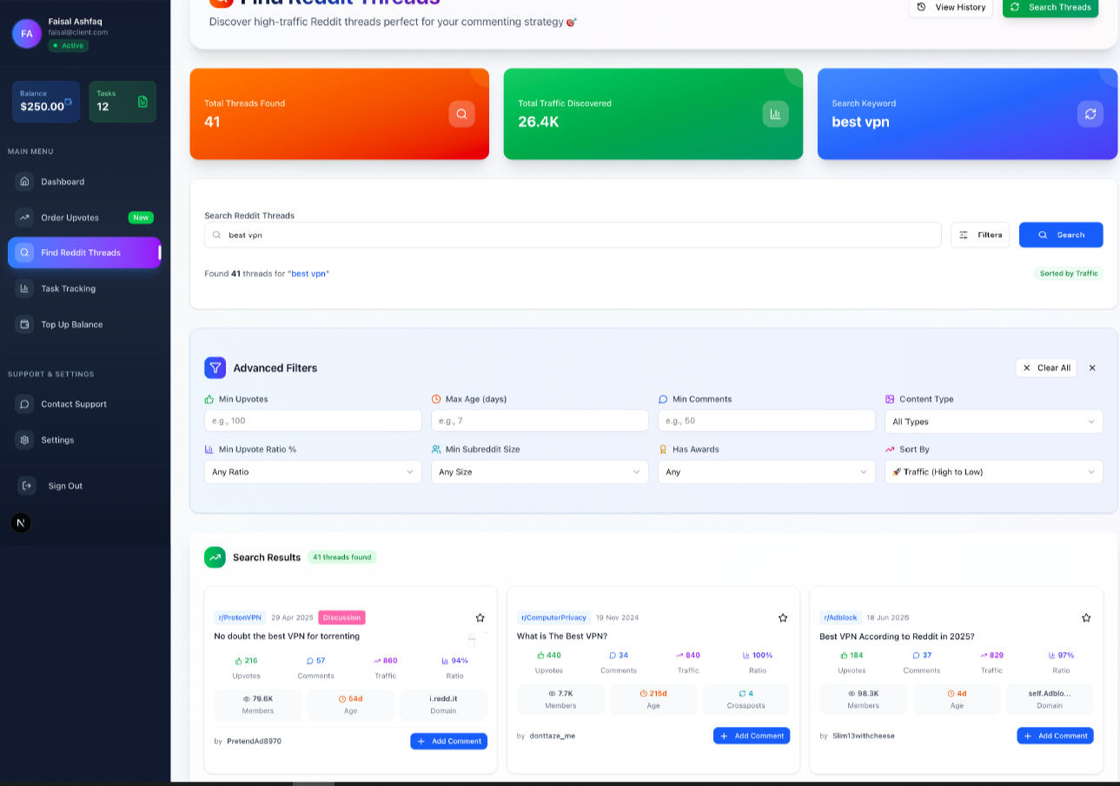Click the round N logo in sidebar
The height and width of the screenshot is (786, 1120).
[x=21, y=523]
